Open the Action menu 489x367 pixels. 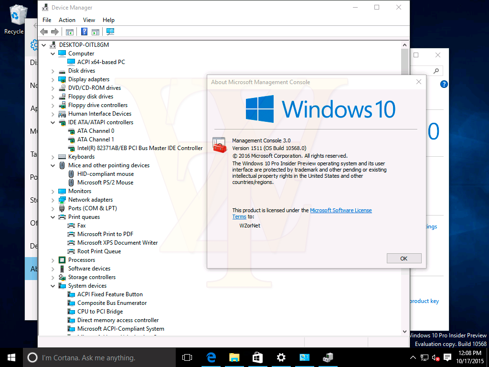point(67,20)
